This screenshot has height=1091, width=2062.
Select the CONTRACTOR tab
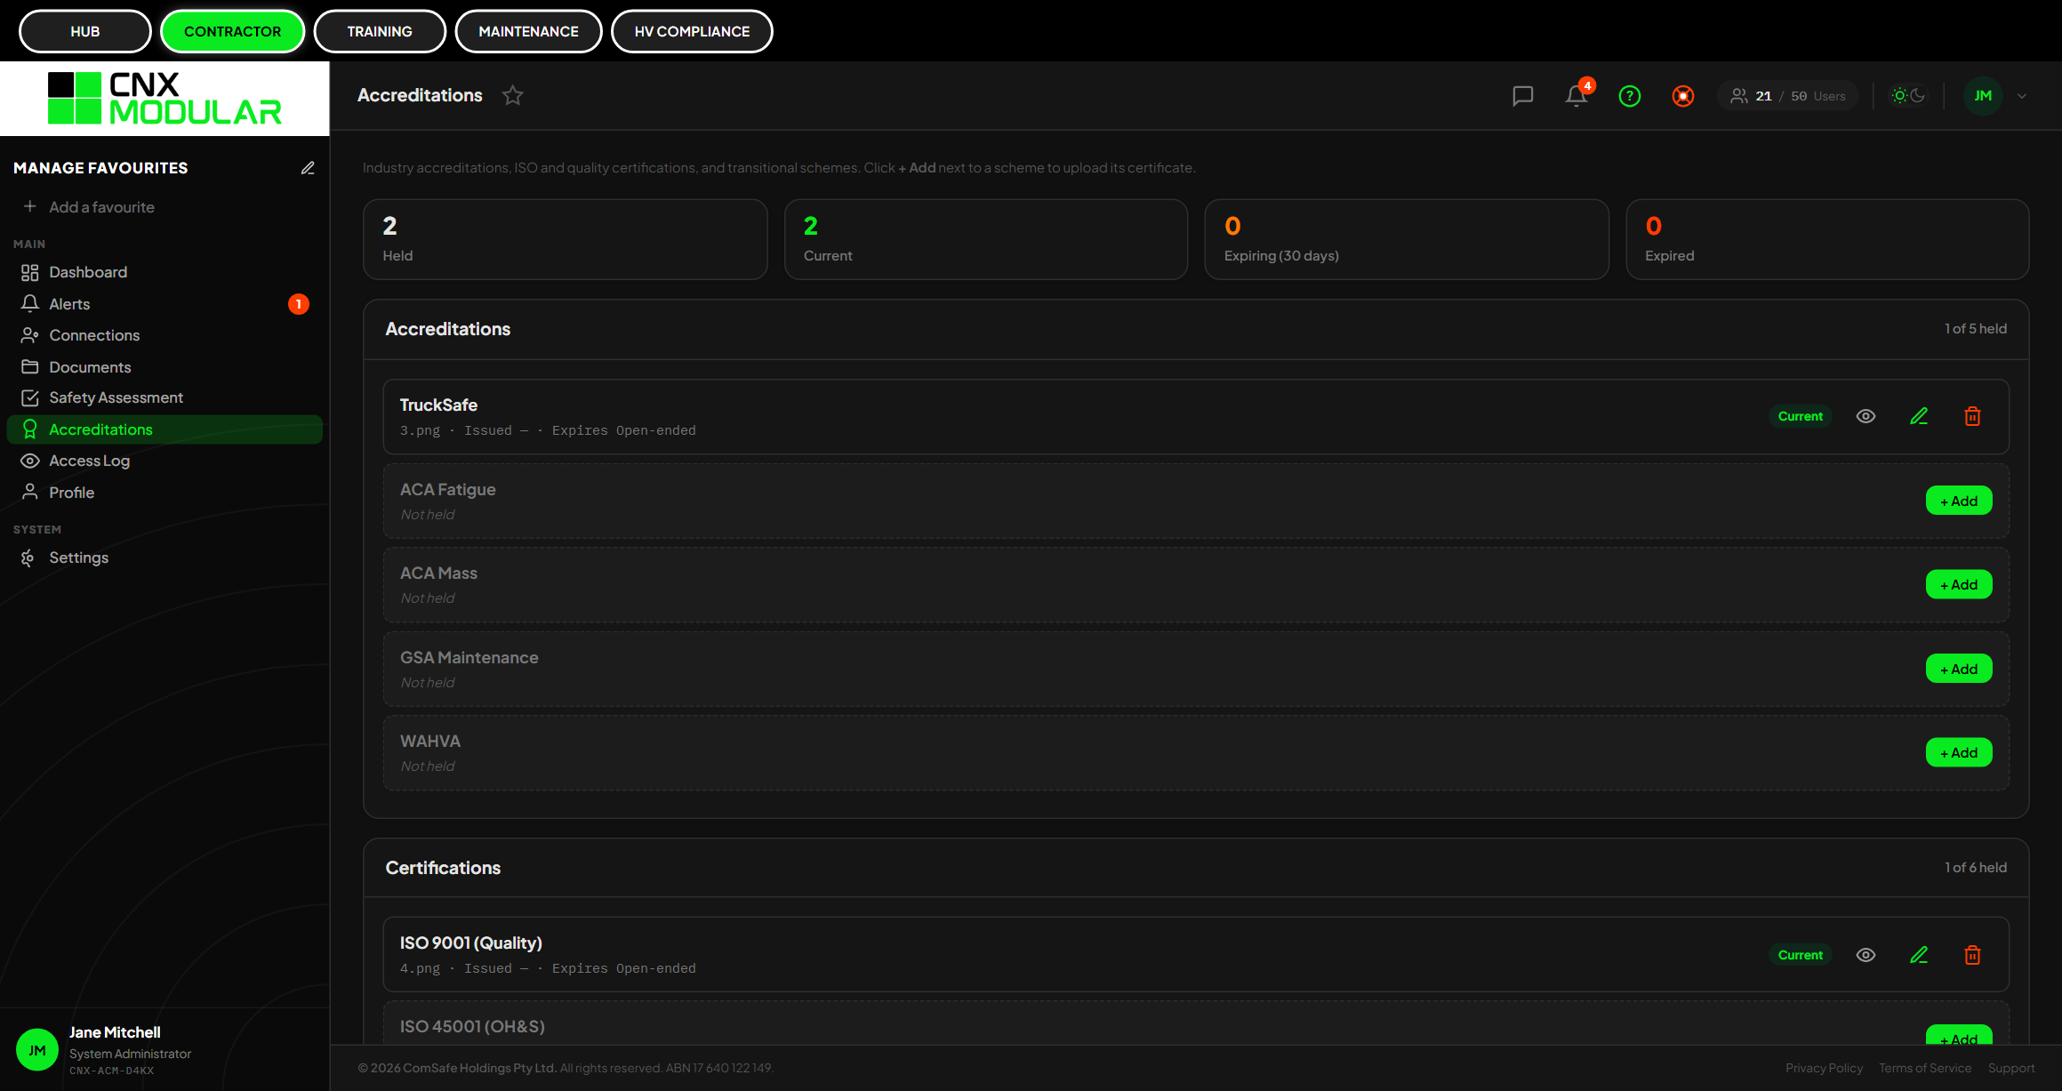click(x=232, y=31)
